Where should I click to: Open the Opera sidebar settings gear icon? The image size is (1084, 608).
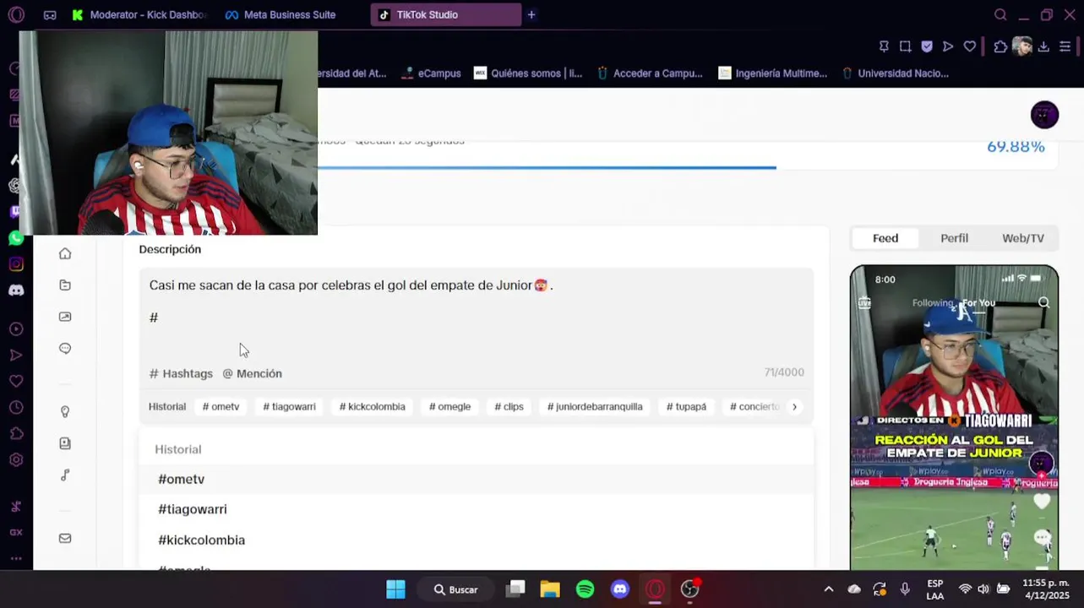pyautogui.click(x=16, y=460)
